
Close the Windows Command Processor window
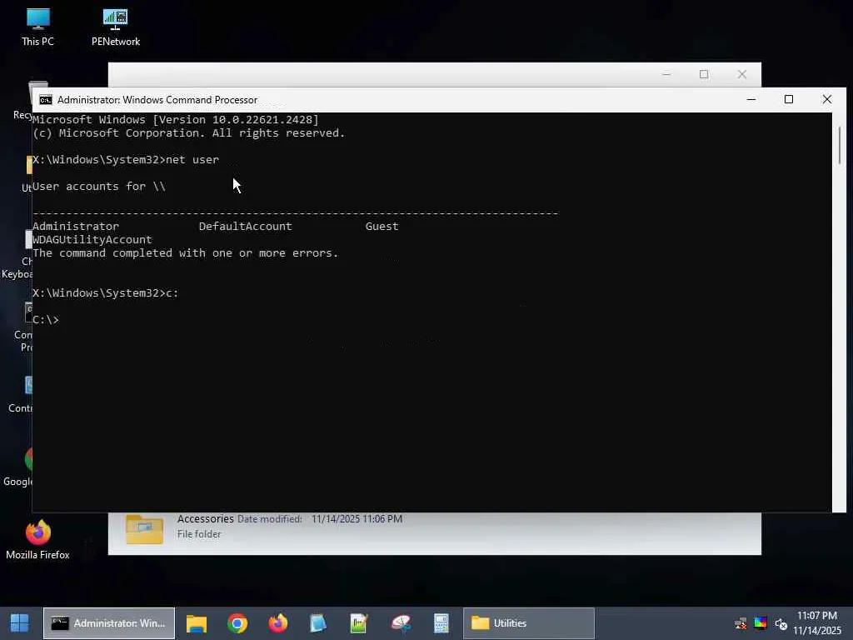pyautogui.click(x=827, y=100)
